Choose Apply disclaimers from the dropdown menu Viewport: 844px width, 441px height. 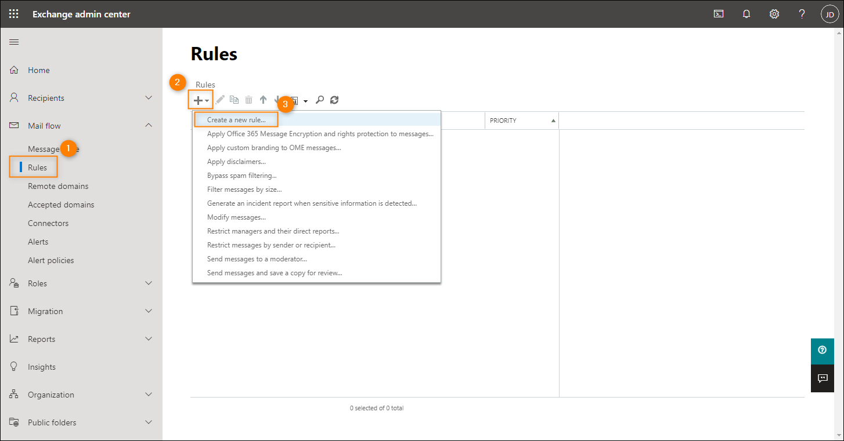[236, 161]
